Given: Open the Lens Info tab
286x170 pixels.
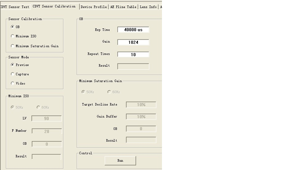Looking at the screenshot, I should coord(148,7).
